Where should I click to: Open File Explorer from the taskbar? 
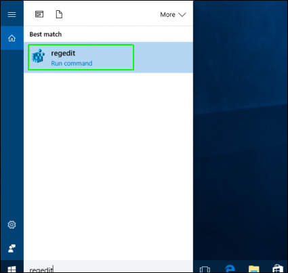254,269
